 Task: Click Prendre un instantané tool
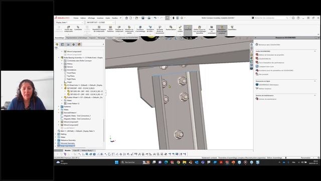[x=212, y=30]
